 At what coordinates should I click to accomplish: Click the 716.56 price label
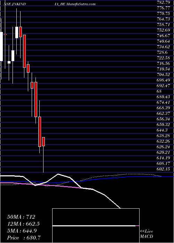point(164,64)
